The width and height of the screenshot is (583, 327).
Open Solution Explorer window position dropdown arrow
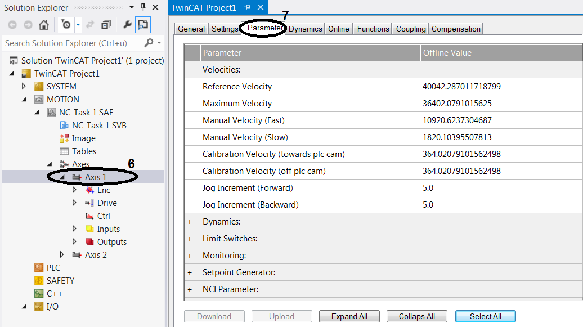[132, 7]
